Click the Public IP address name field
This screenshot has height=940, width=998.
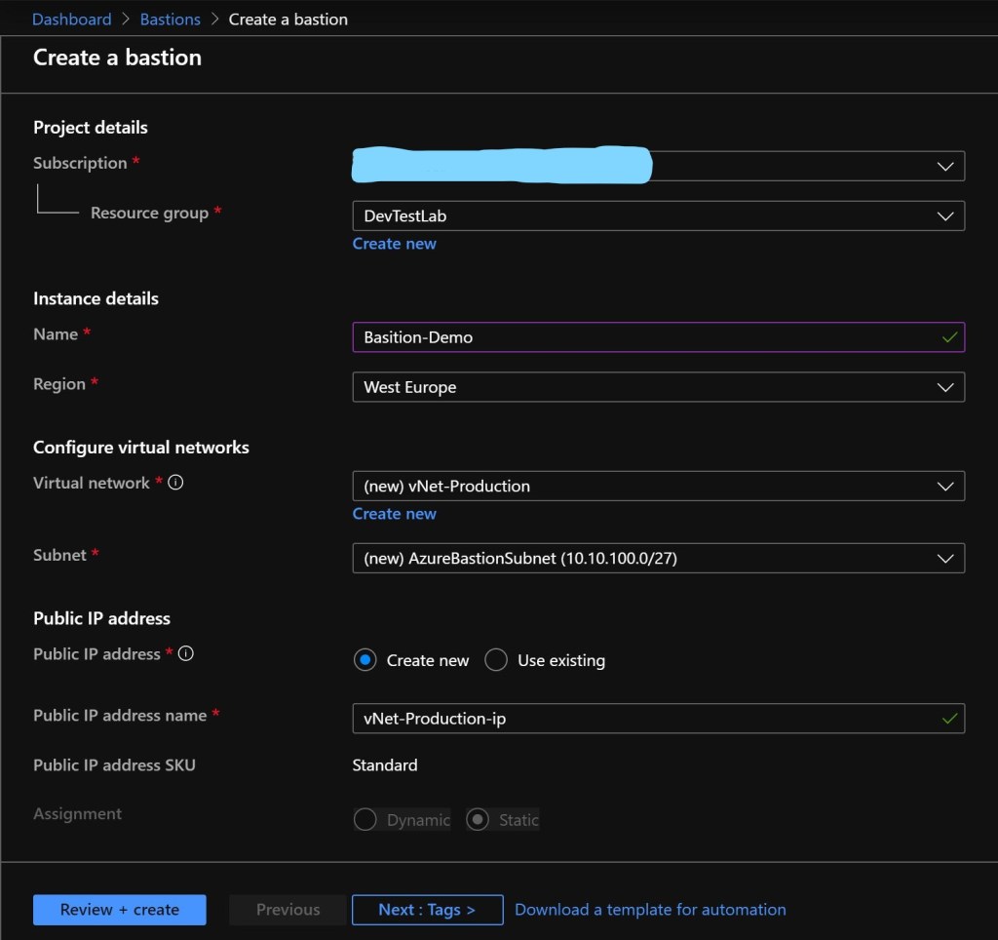(x=643, y=719)
